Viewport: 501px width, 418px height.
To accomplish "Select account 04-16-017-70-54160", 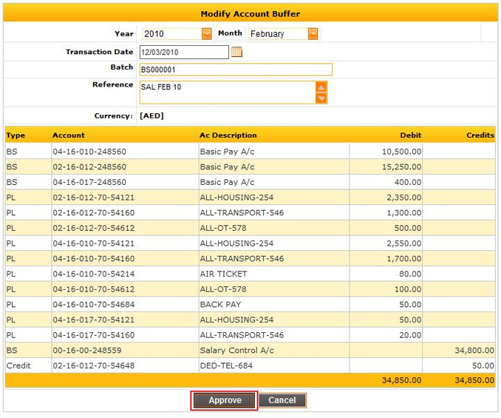I will (94, 335).
